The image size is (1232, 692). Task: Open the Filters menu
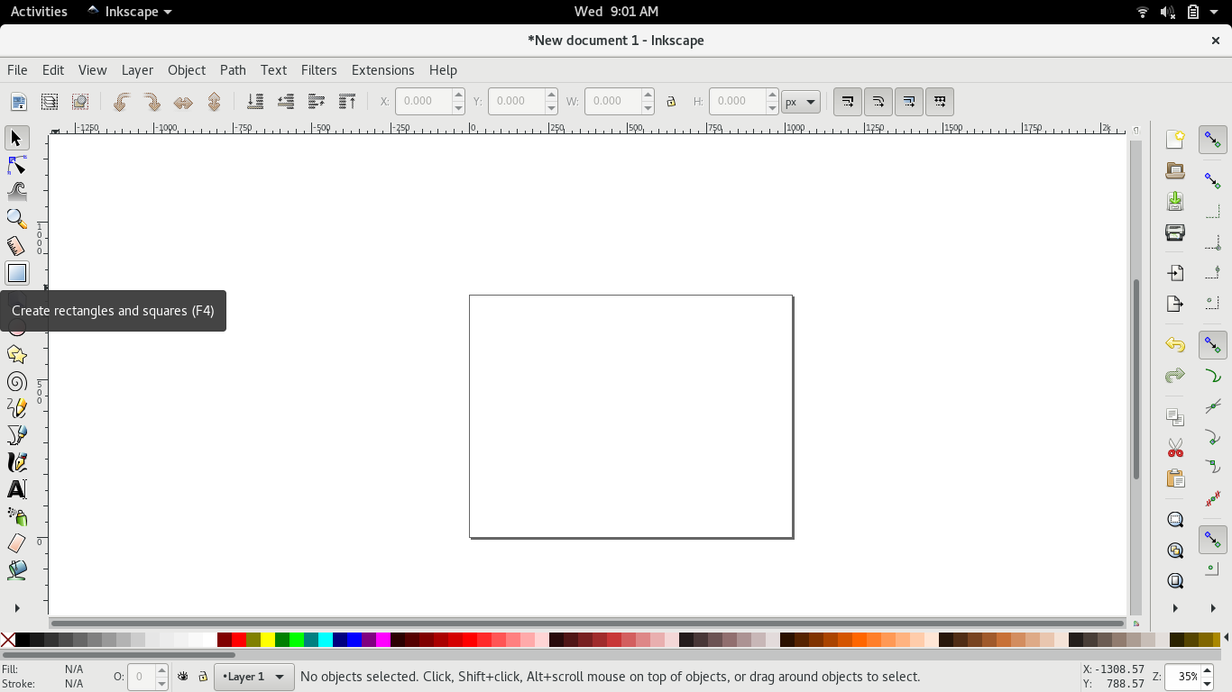[318, 69]
